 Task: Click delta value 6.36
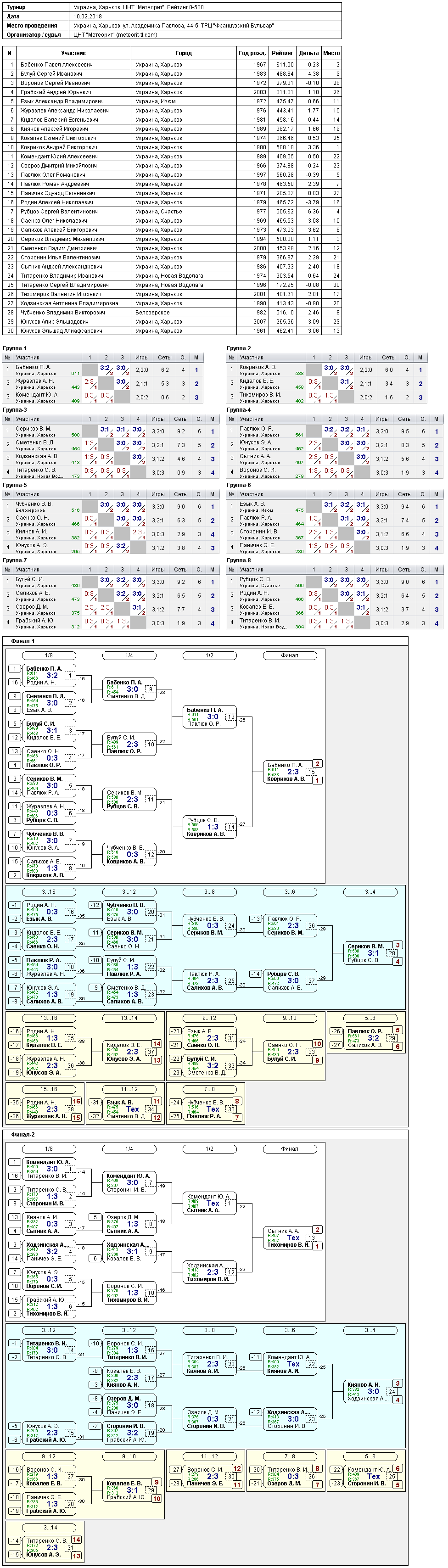point(314,211)
